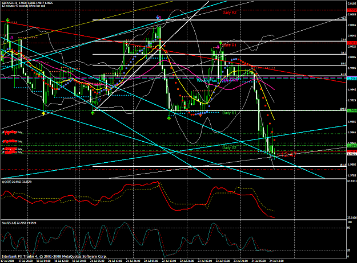Click the Daily R2 level label
This screenshot has width=357, height=263.
[229, 13]
